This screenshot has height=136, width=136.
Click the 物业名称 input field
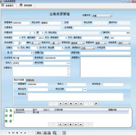click(51, 23)
